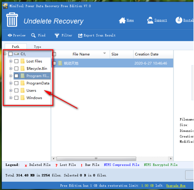Screen dimensions: 194x190
Task: Click the Preview toolbar label
Action: pyautogui.click(x=19, y=35)
